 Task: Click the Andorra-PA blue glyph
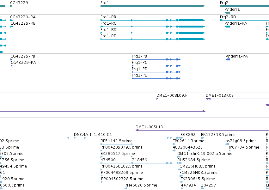pyautogui.click(x=228, y=59)
